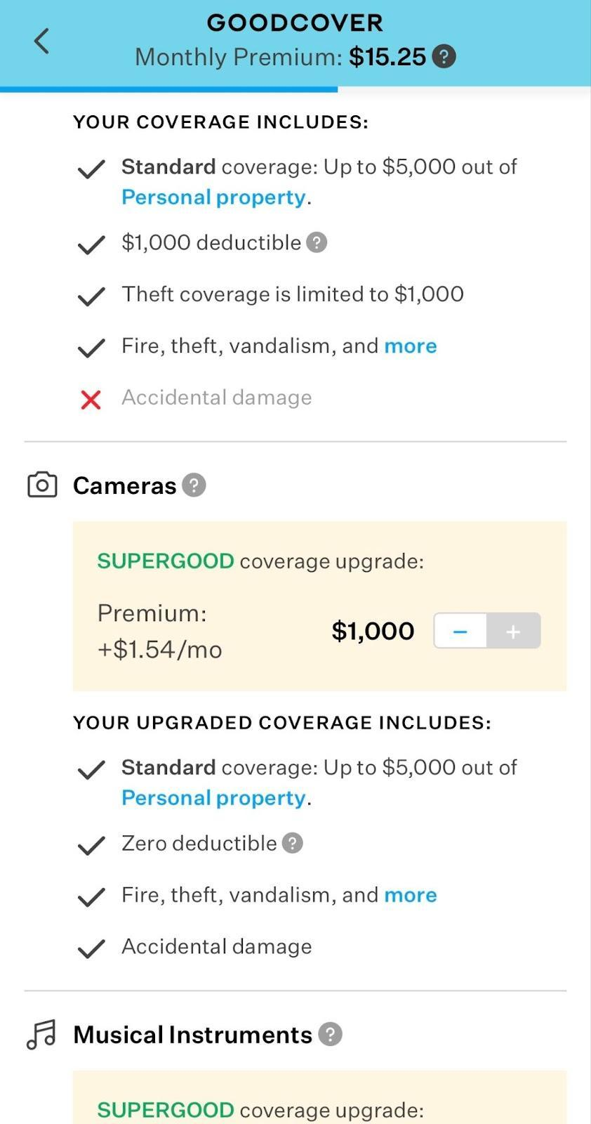Click the camera icon beside Cameras
Viewport: 591px width, 1124px height.
41,484
